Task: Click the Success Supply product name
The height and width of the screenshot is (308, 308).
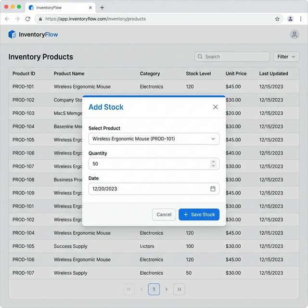Action: pos(71,246)
